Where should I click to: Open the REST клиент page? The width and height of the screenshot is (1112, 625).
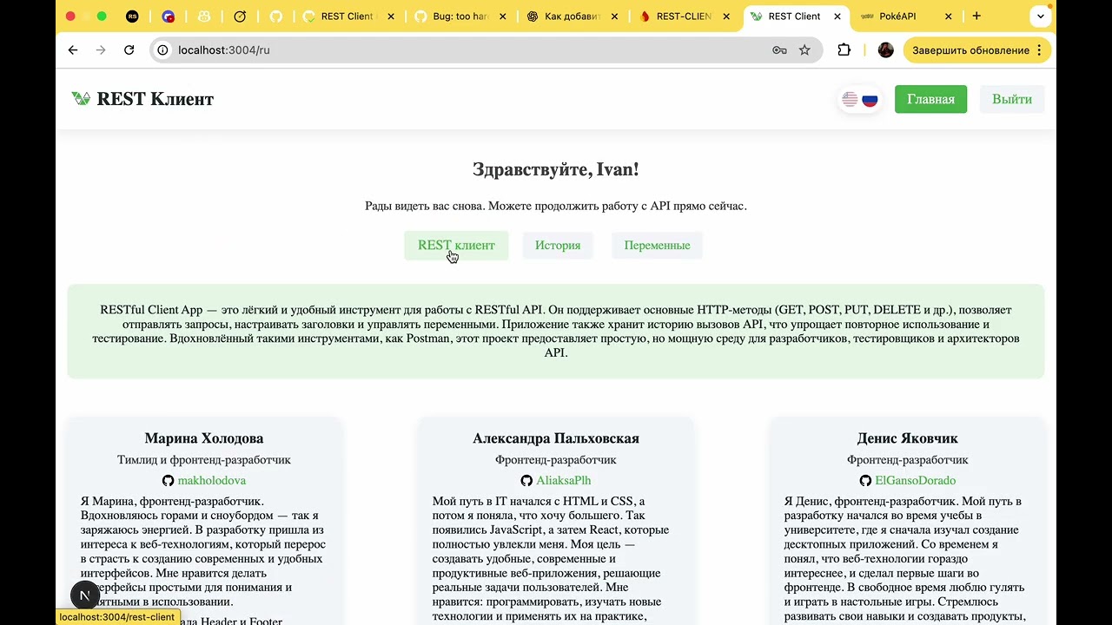tap(456, 246)
